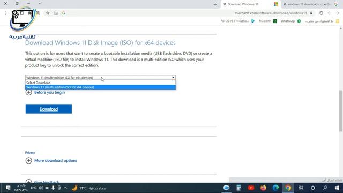The height and width of the screenshot is (193, 343).
Task: Click the battery tray icon
Action: [47, 188]
